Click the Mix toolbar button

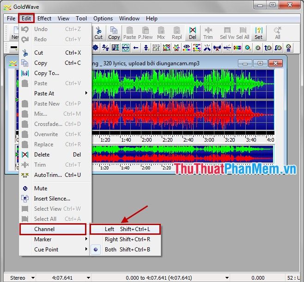(161, 33)
